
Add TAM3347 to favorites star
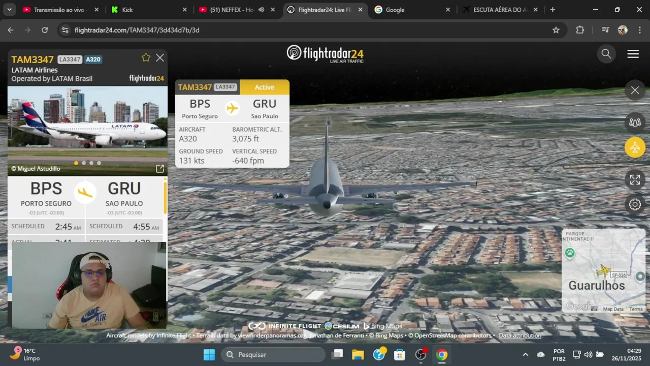point(146,58)
